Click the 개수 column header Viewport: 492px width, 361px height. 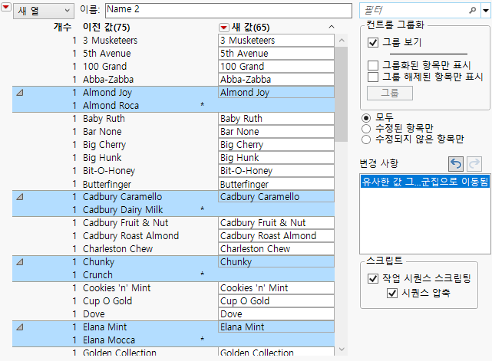[62, 27]
